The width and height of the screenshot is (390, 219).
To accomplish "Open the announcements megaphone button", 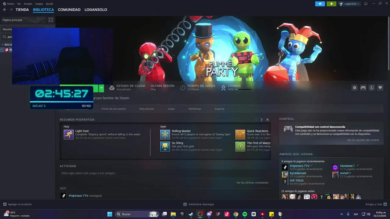I will [x=320, y=4].
